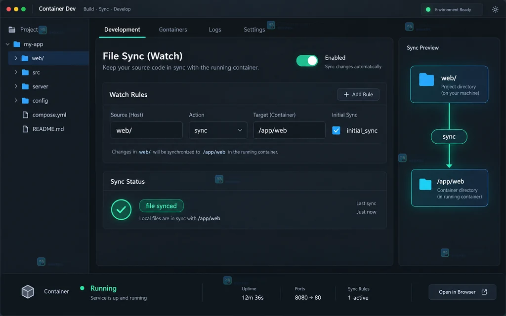Expand the server folder chevron
506x316 pixels.
(x=15, y=86)
